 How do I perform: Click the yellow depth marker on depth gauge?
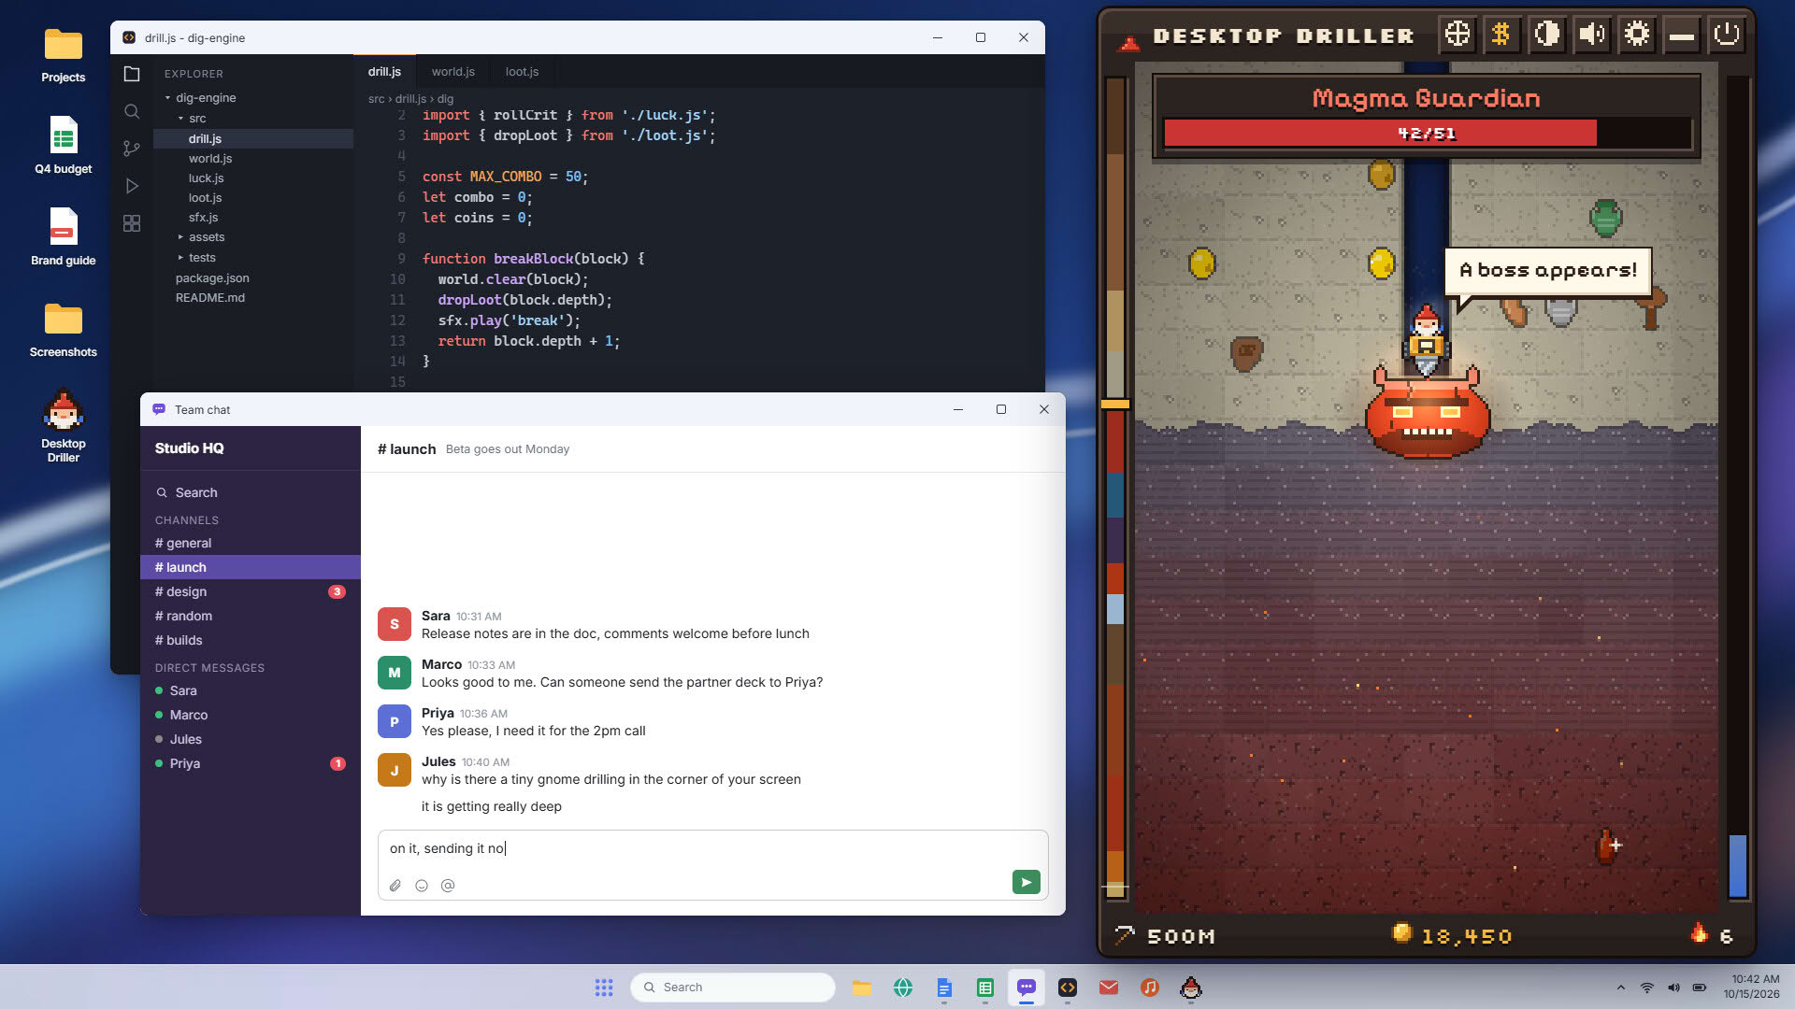[x=1115, y=405]
